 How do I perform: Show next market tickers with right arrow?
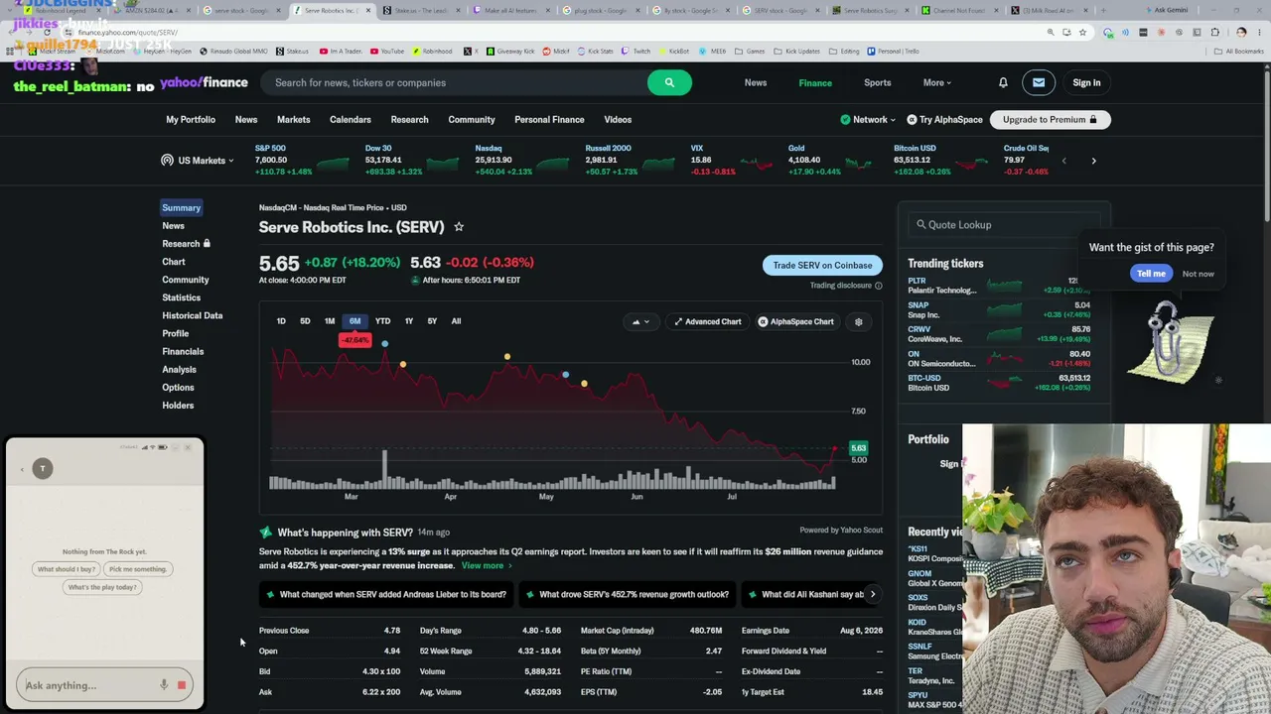1093,161
